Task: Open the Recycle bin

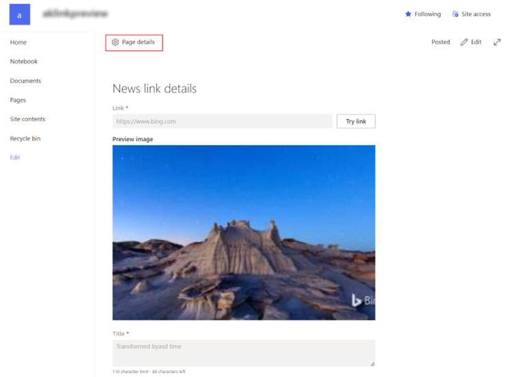Action: click(25, 138)
